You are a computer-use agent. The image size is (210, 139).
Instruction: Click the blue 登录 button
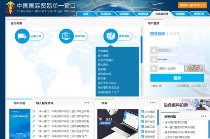coord(177,78)
